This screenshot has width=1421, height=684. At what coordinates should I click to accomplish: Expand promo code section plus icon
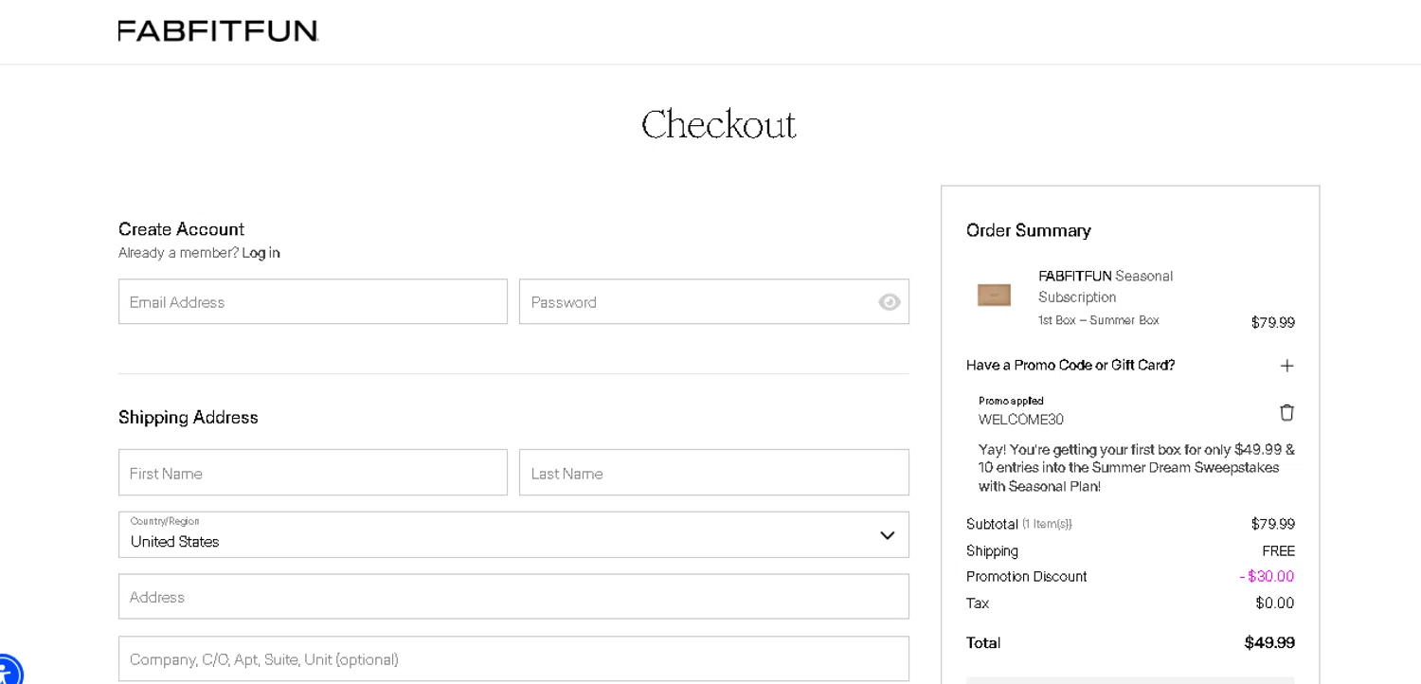1286,366
